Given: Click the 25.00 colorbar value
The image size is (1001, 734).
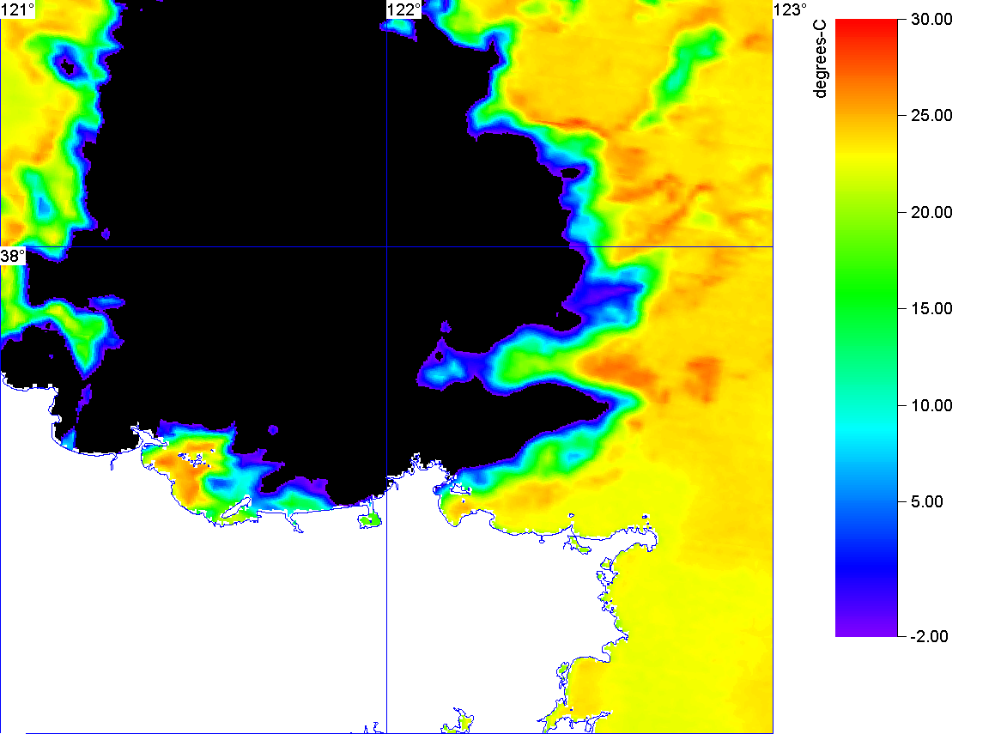Looking at the screenshot, I should click(931, 116).
